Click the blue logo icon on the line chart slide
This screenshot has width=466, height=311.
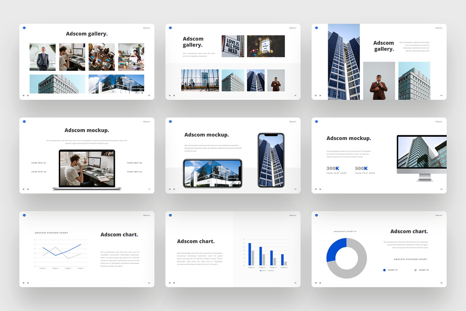[x=24, y=215]
